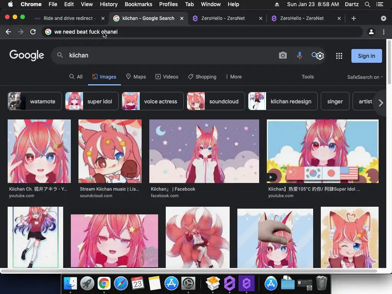This screenshot has width=392, height=294.
Task: Open the Super Idol youtube video thumbnail
Action: (x=322, y=151)
